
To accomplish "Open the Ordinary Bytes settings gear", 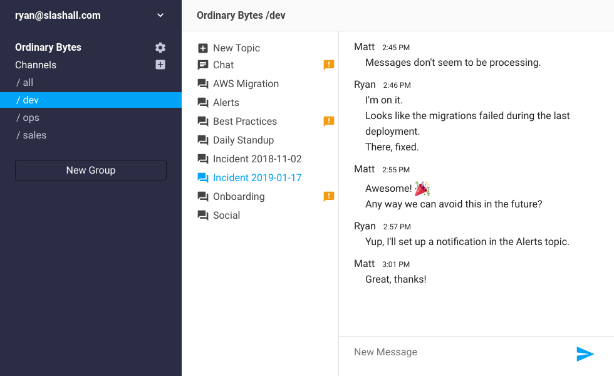I will coord(160,48).
